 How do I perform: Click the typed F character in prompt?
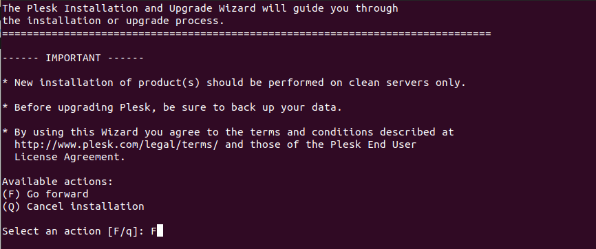(153, 231)
